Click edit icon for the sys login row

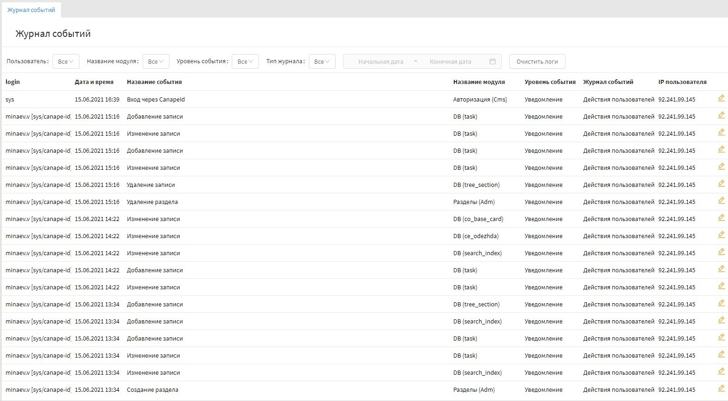(721, 98)
